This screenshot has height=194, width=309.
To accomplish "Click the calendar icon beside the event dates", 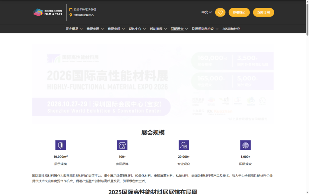I will [x=71, y=9].
